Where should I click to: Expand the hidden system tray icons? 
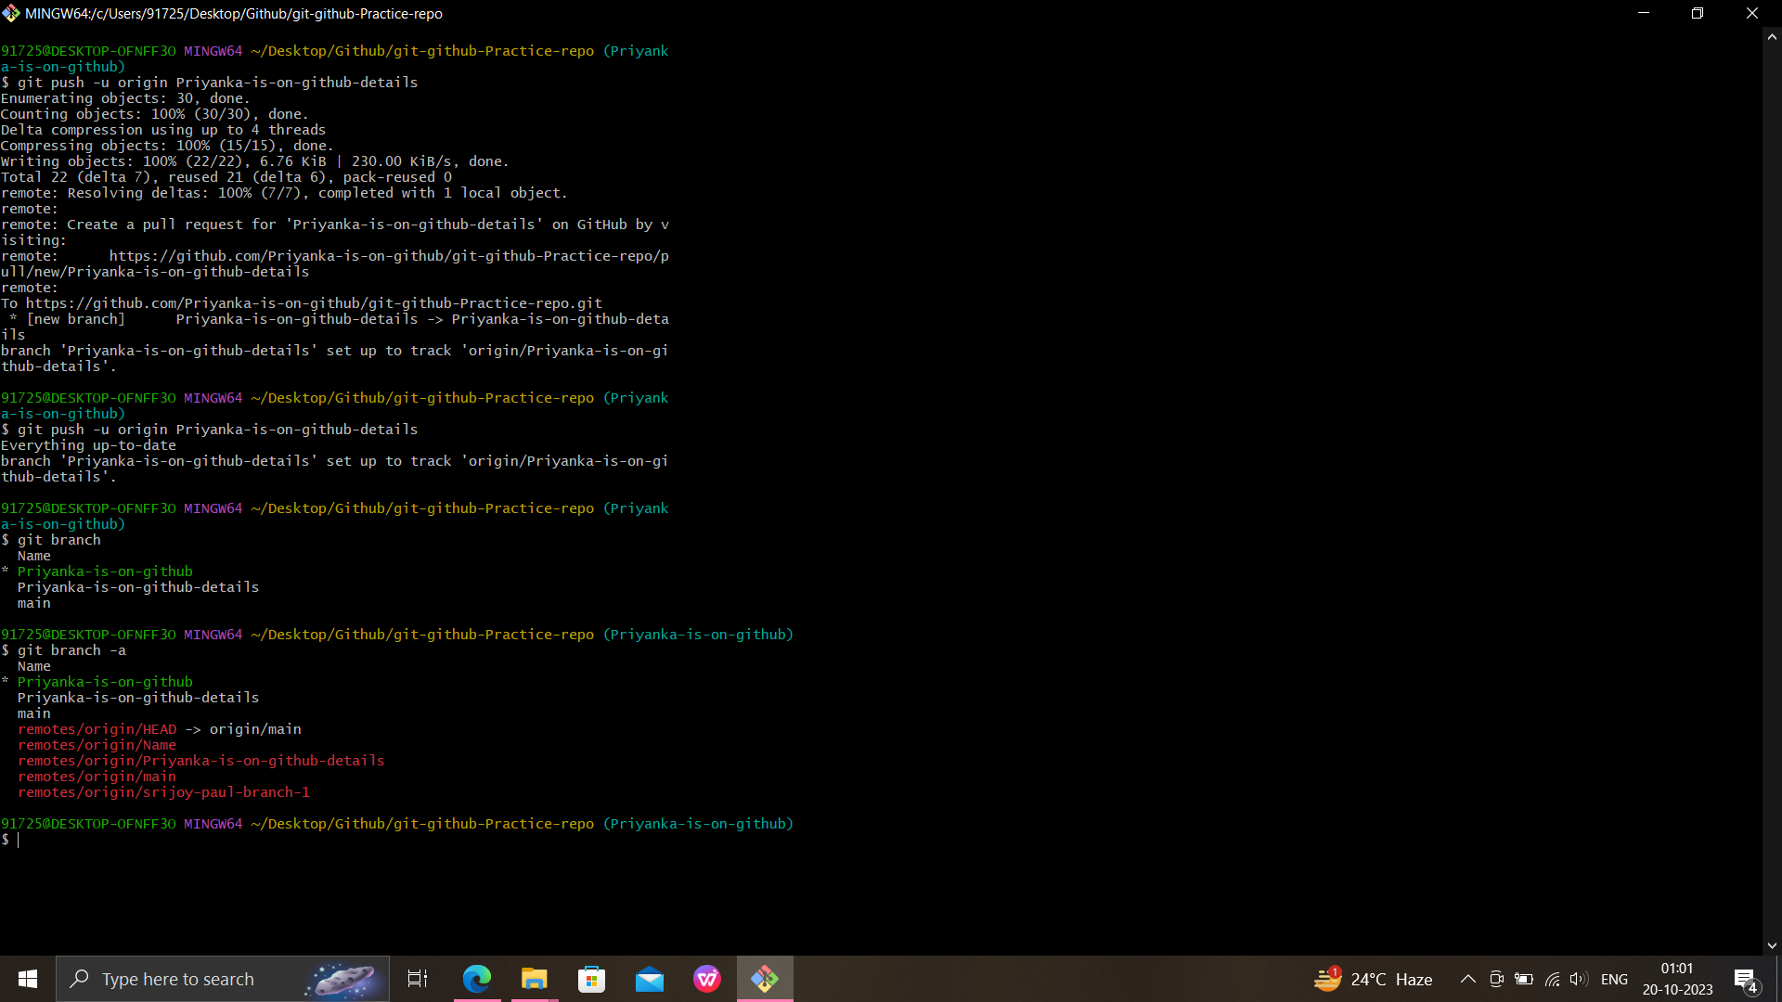[1468, 979]
